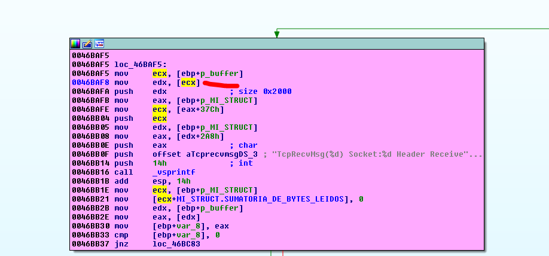Click the address 0046BAF8

tap(90, 82)
